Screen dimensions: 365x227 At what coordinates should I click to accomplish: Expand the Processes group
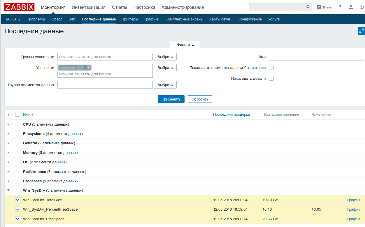pos(8,181)
